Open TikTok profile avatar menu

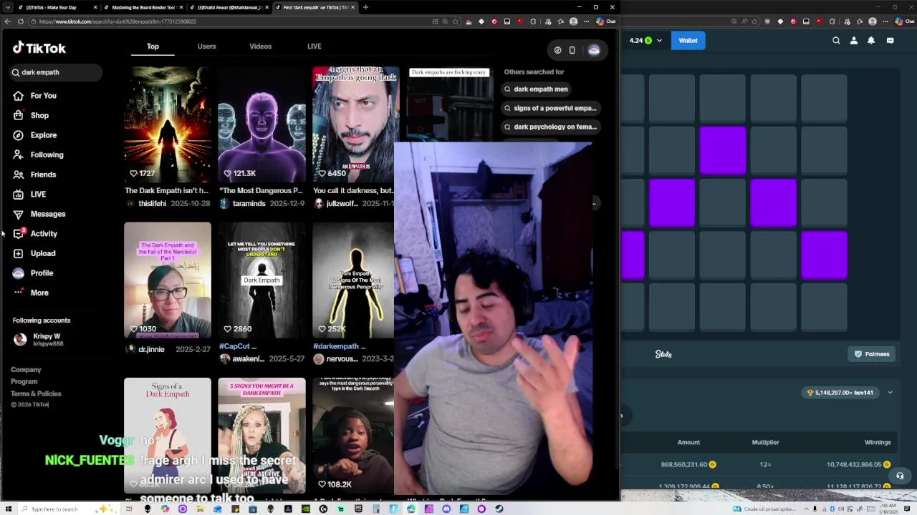(594, 50)
